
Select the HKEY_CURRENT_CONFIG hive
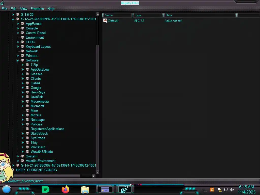[x=37, y=170]
